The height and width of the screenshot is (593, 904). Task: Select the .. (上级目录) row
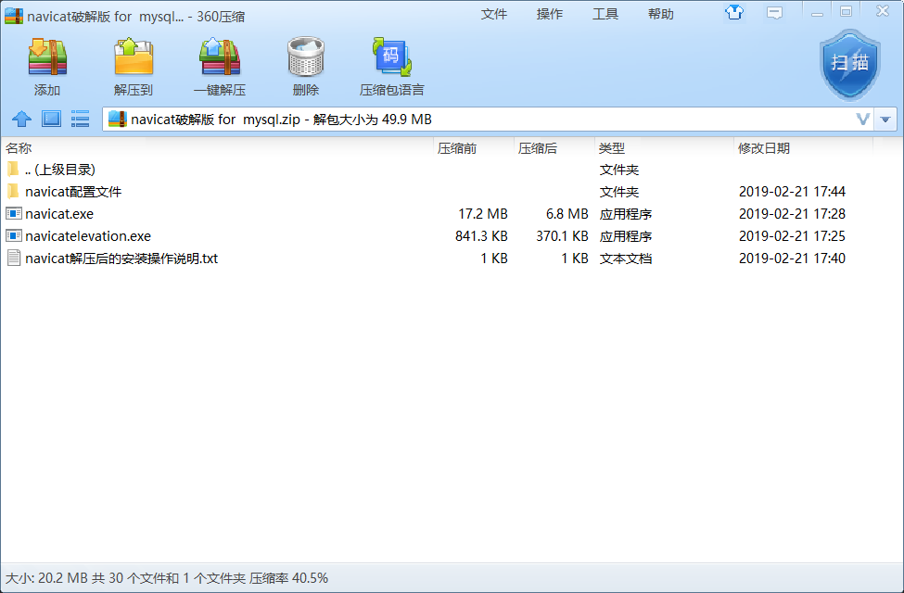(x=452, y=170)
